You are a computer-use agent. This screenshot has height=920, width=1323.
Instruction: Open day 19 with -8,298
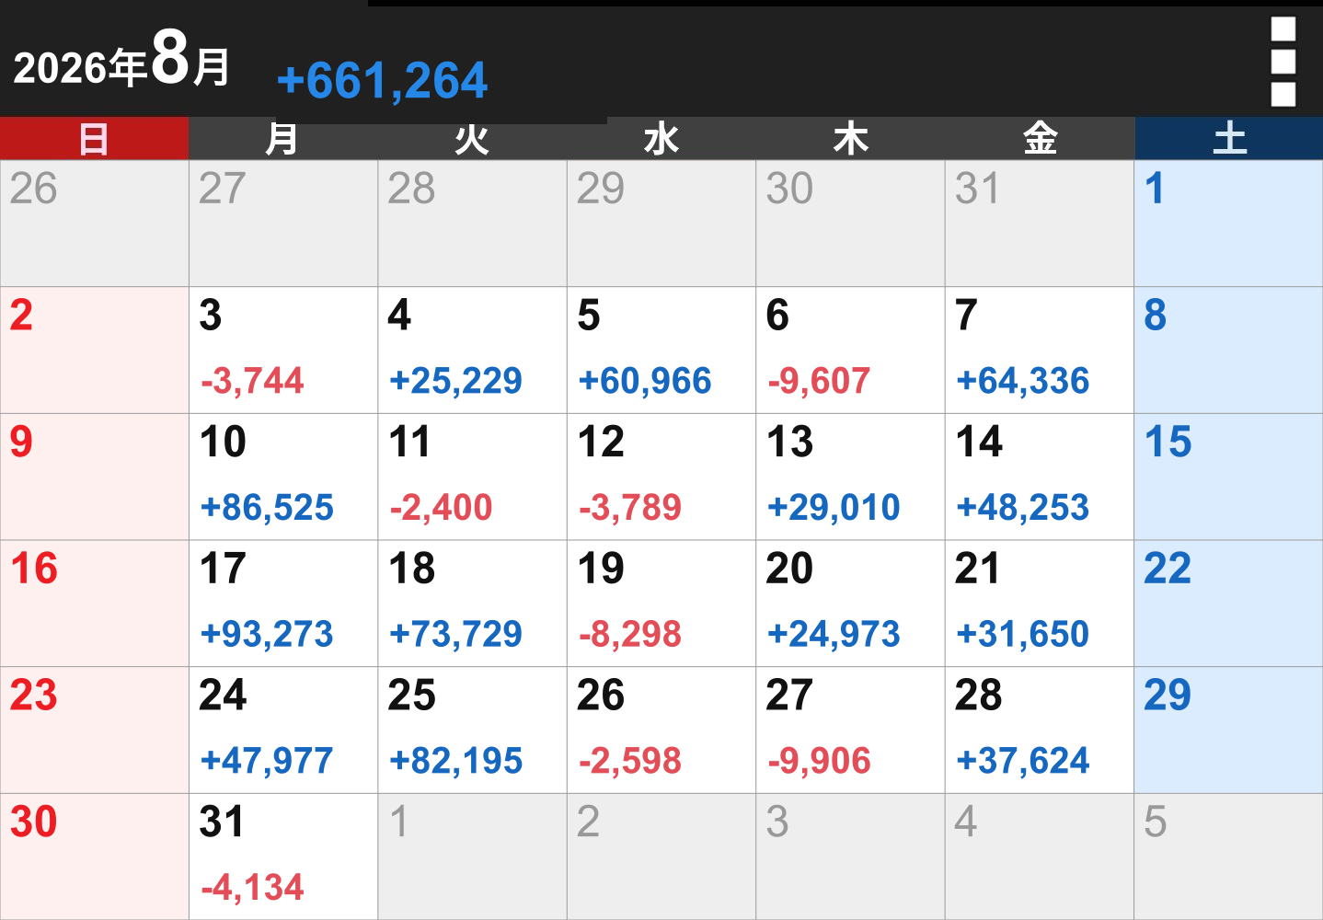(x=661, y=604)
